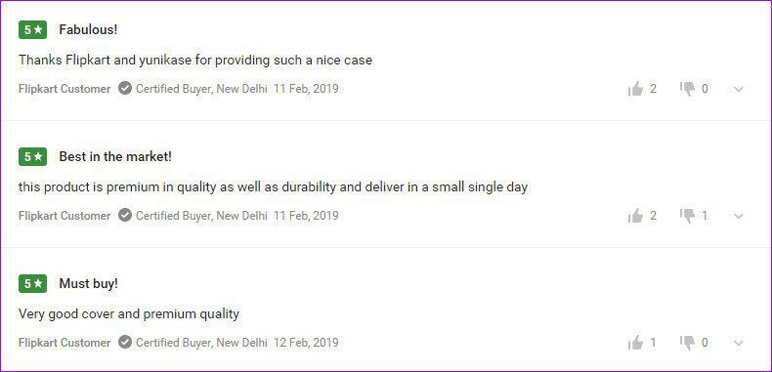Select the 'Fabulous!' review title
The width and height of the screenshot is (772, 372).
[88, 29]
